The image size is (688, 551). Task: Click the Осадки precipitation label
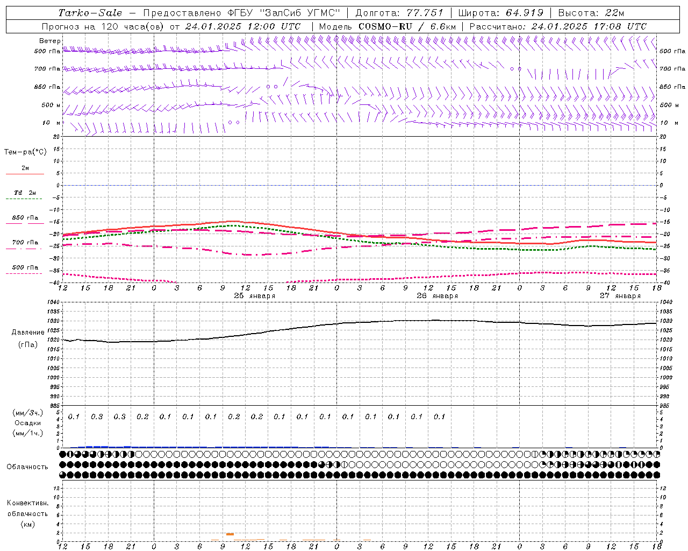click(28, 423)
